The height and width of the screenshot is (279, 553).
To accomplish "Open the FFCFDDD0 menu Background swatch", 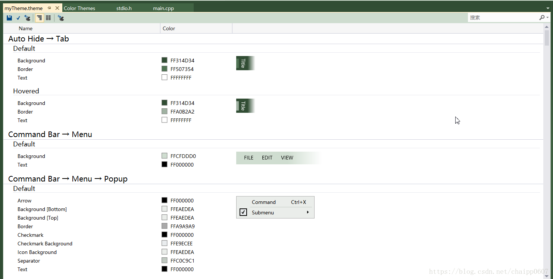I will 165,156.
